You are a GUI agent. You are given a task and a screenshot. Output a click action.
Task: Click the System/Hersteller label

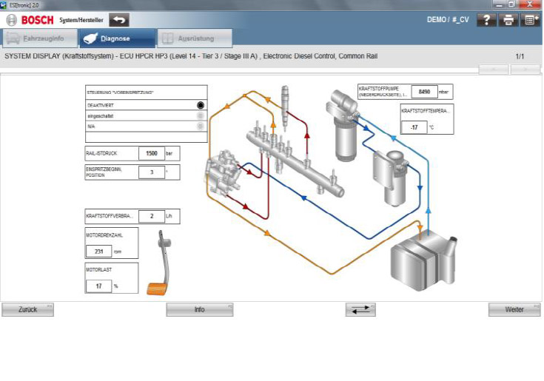click(x=81, y=20)
